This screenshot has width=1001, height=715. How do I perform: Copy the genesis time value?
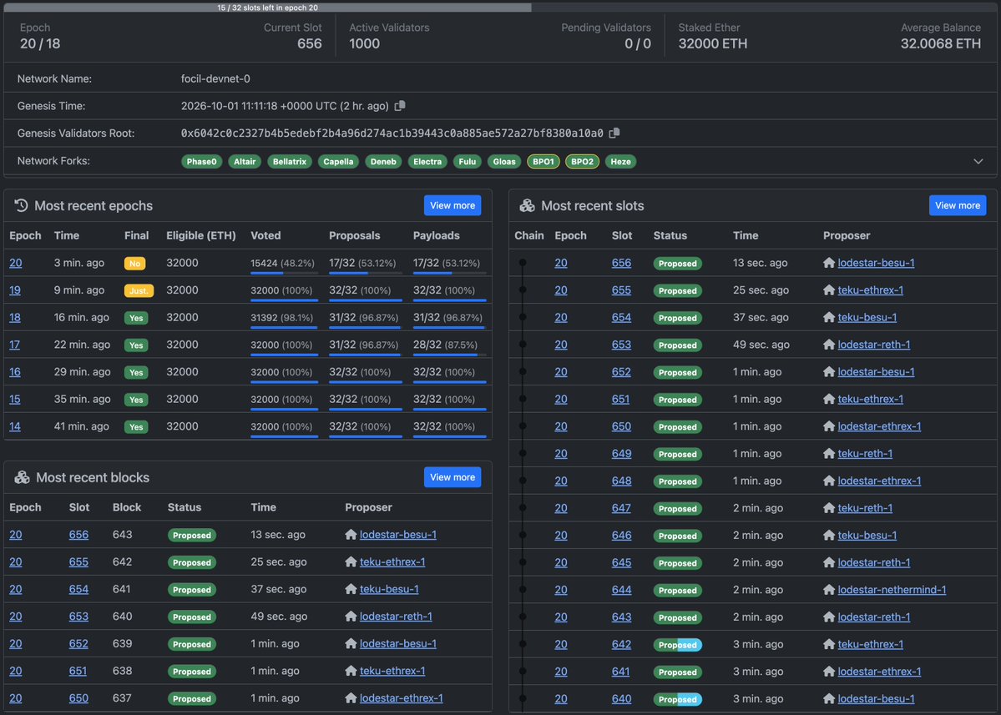(400, 106)
